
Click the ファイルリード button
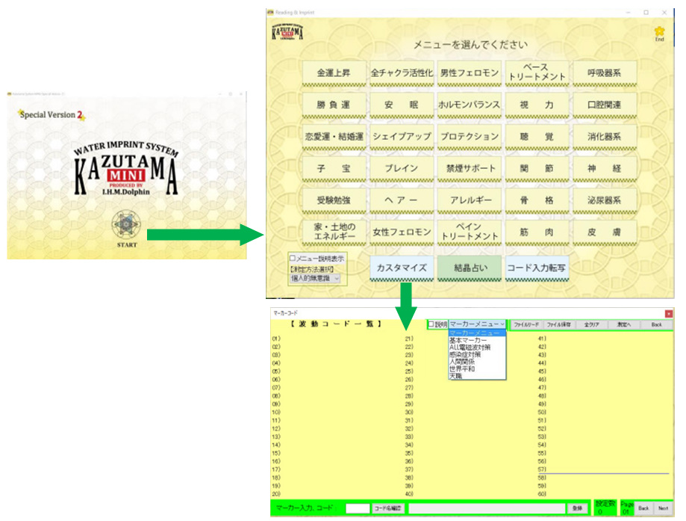526,324
